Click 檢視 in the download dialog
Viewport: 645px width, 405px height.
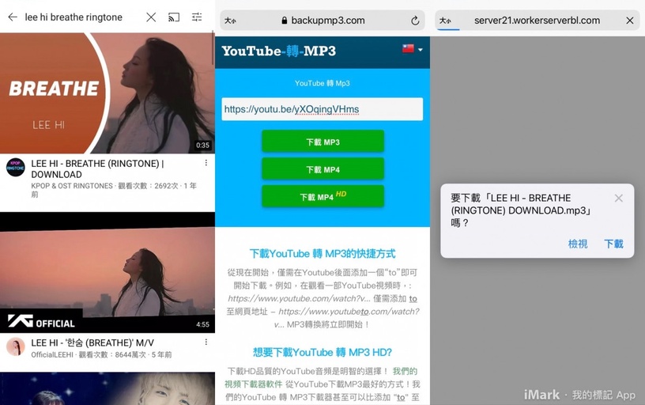[x=578, y=244]
